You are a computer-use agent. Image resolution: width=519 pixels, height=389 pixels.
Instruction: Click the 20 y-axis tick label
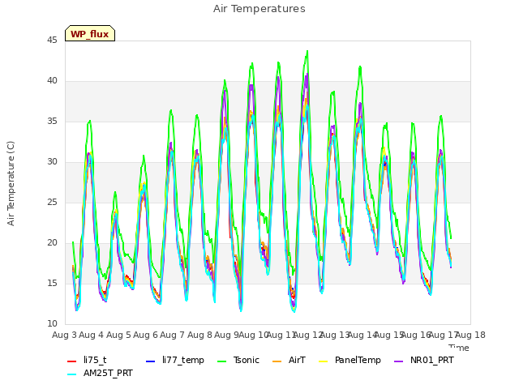point(52,243)
